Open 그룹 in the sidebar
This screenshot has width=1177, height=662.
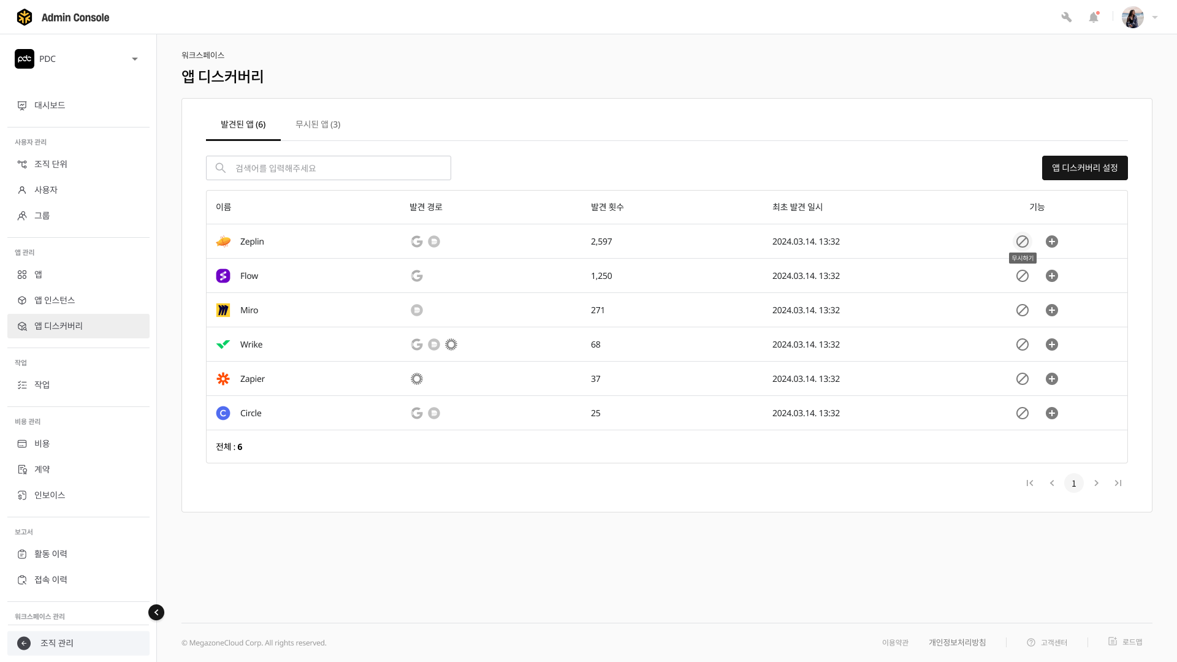coord(78,216)
